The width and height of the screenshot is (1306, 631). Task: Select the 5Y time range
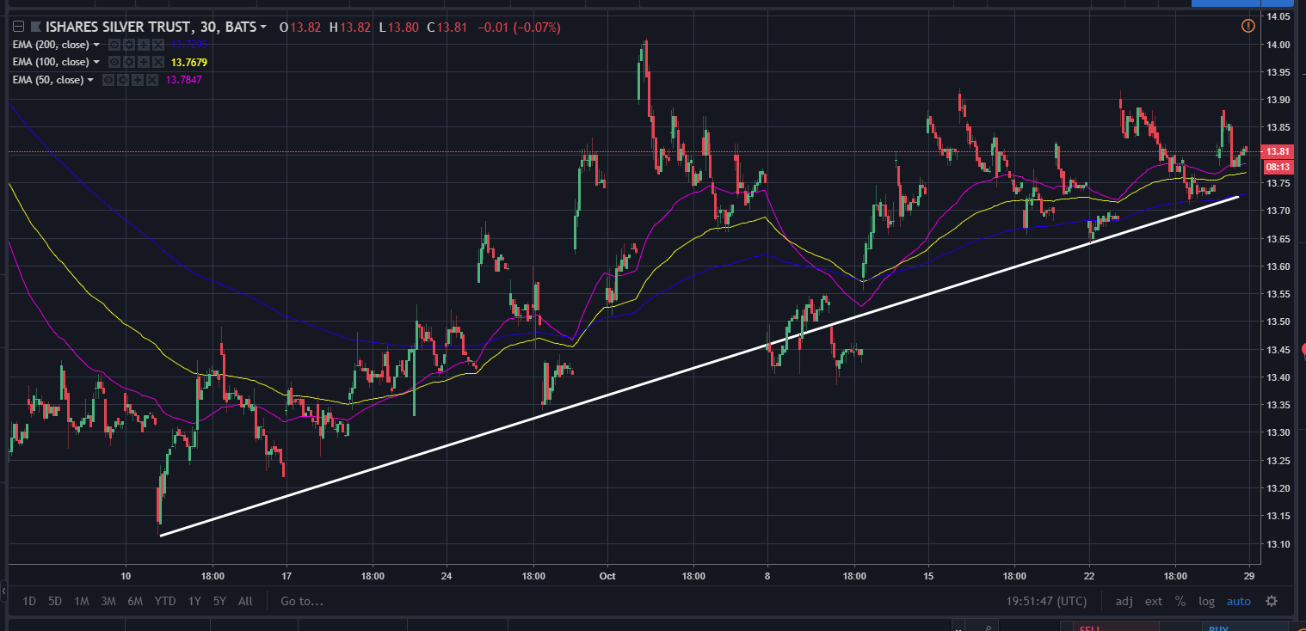(x=220, y=601)
